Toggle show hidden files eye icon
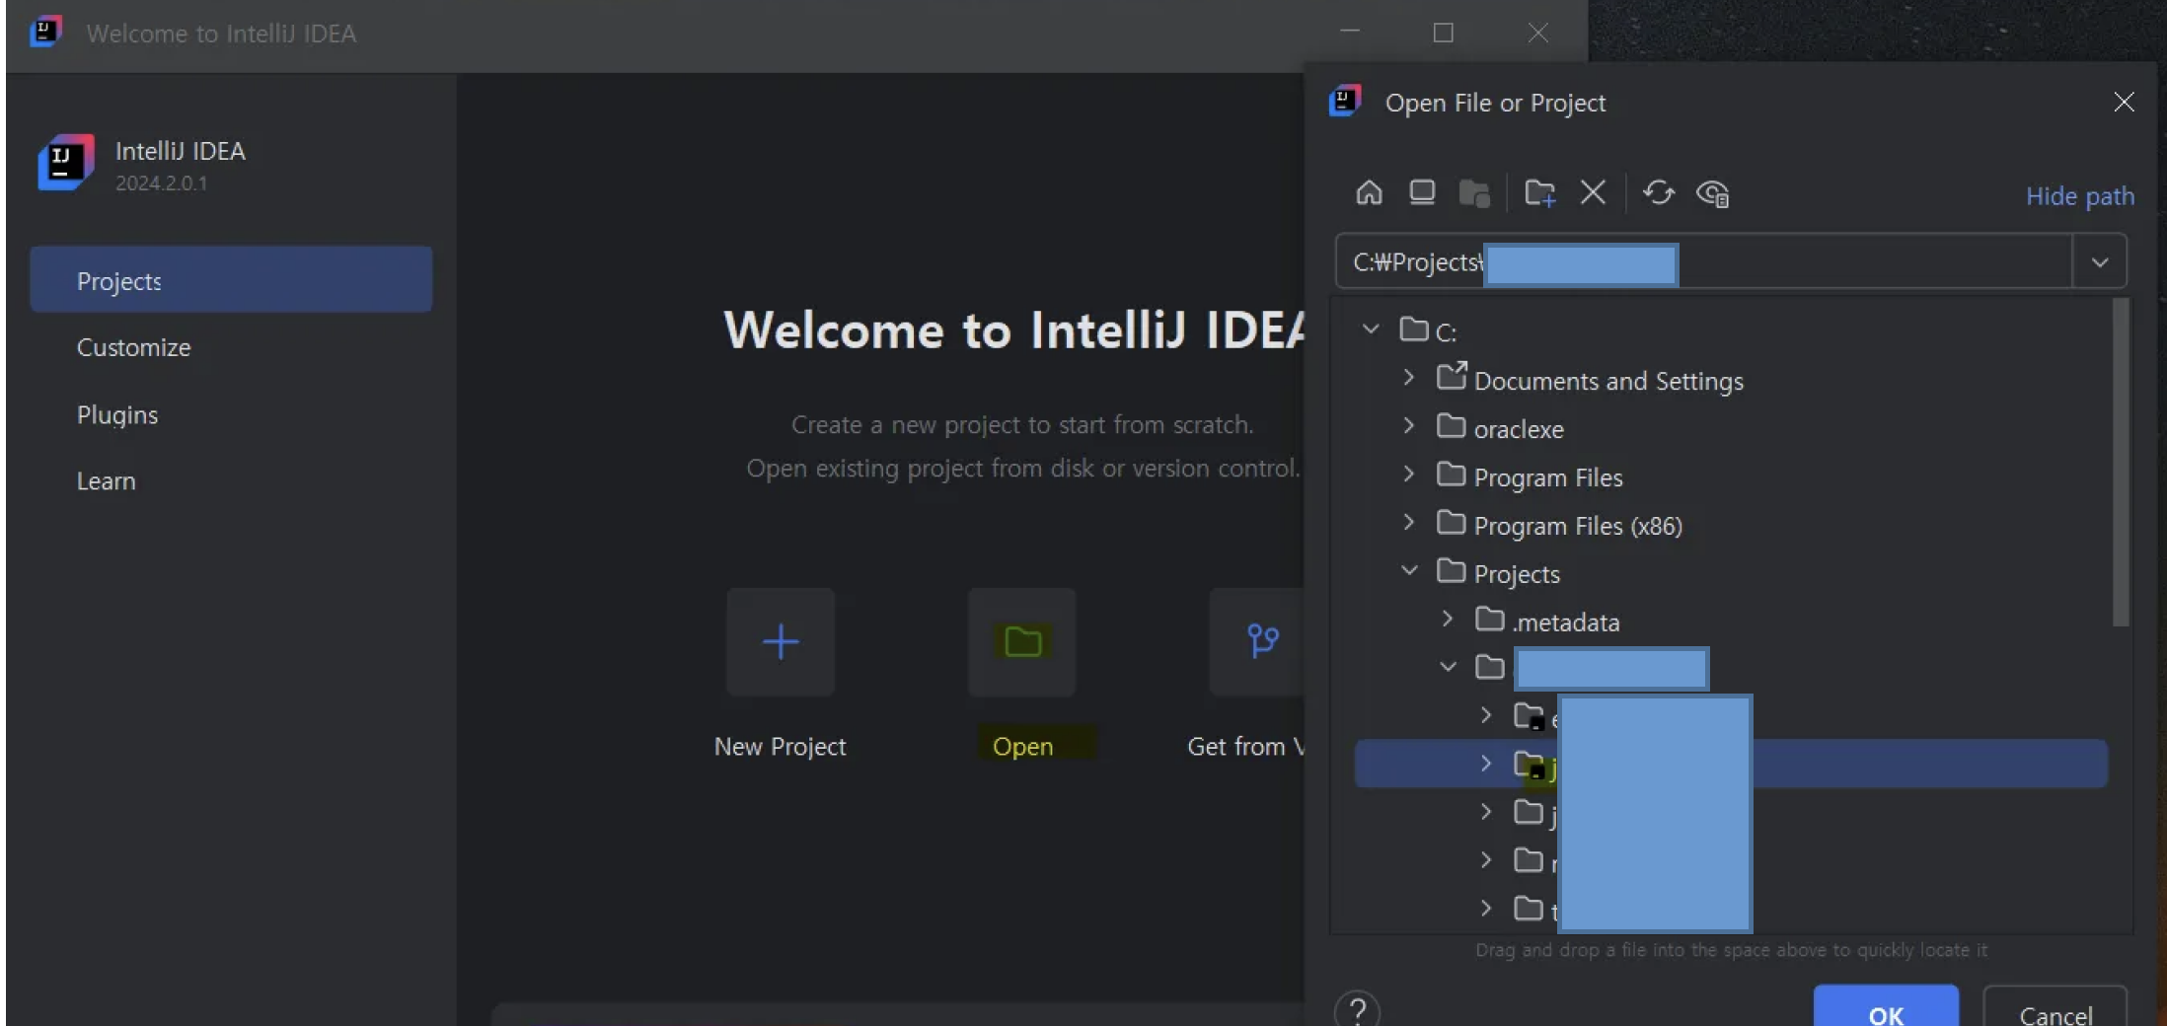 point(1712,193)
